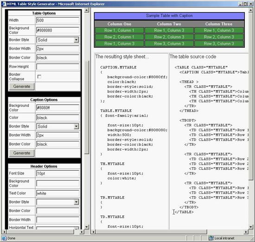Click the TABLE.MYTABLE style rule text

[x=116, y=111]
